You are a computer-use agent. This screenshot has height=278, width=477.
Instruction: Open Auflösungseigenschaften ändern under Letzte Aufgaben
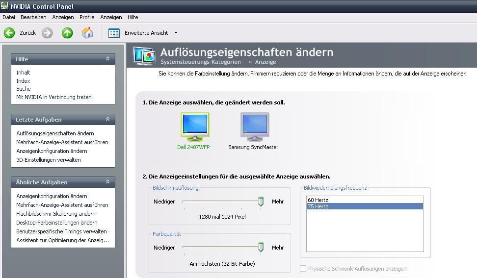pyautogui.click(x=55, y=133)
